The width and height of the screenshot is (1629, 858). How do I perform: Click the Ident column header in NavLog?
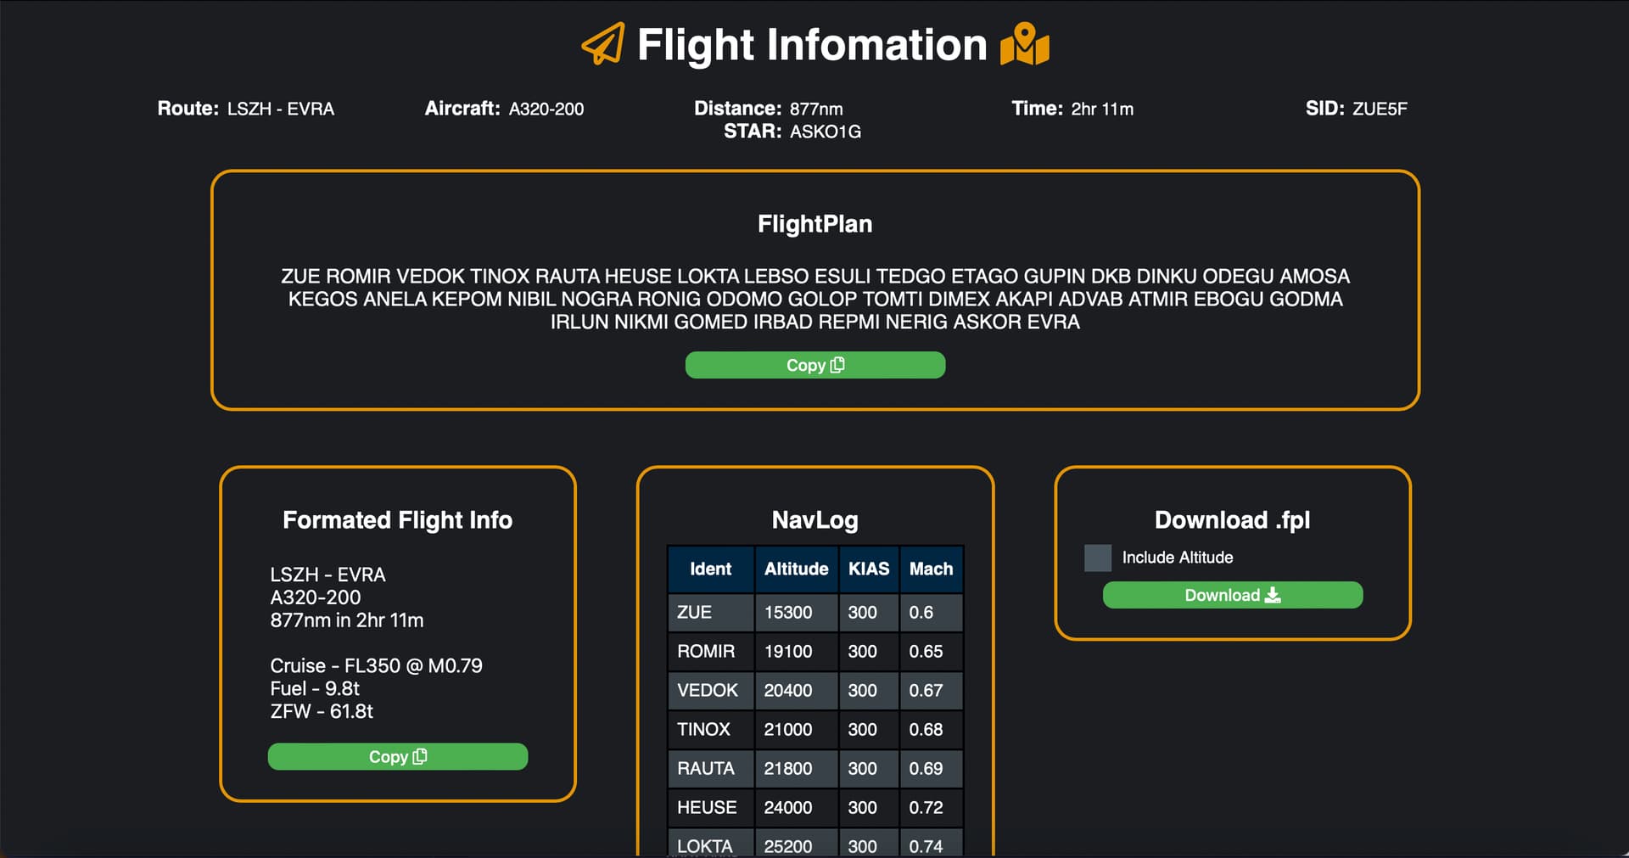(x=711, y=569)
